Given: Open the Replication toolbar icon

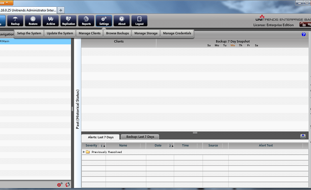Looking at the screenshot, I should pos(69,21).
